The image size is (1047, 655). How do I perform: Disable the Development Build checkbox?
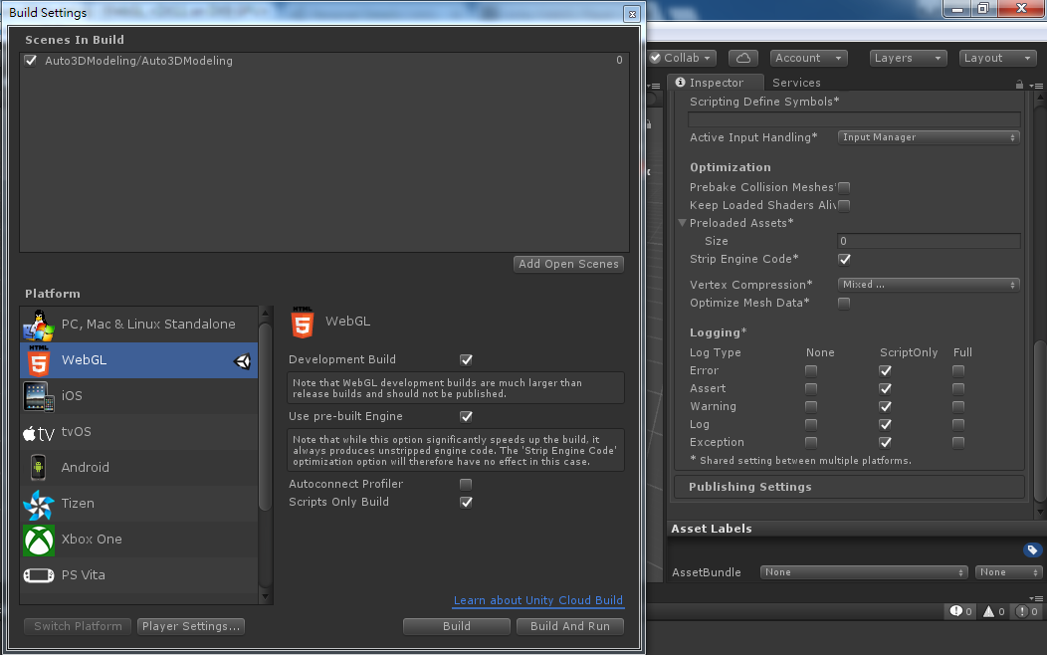(x=466, y=359)
